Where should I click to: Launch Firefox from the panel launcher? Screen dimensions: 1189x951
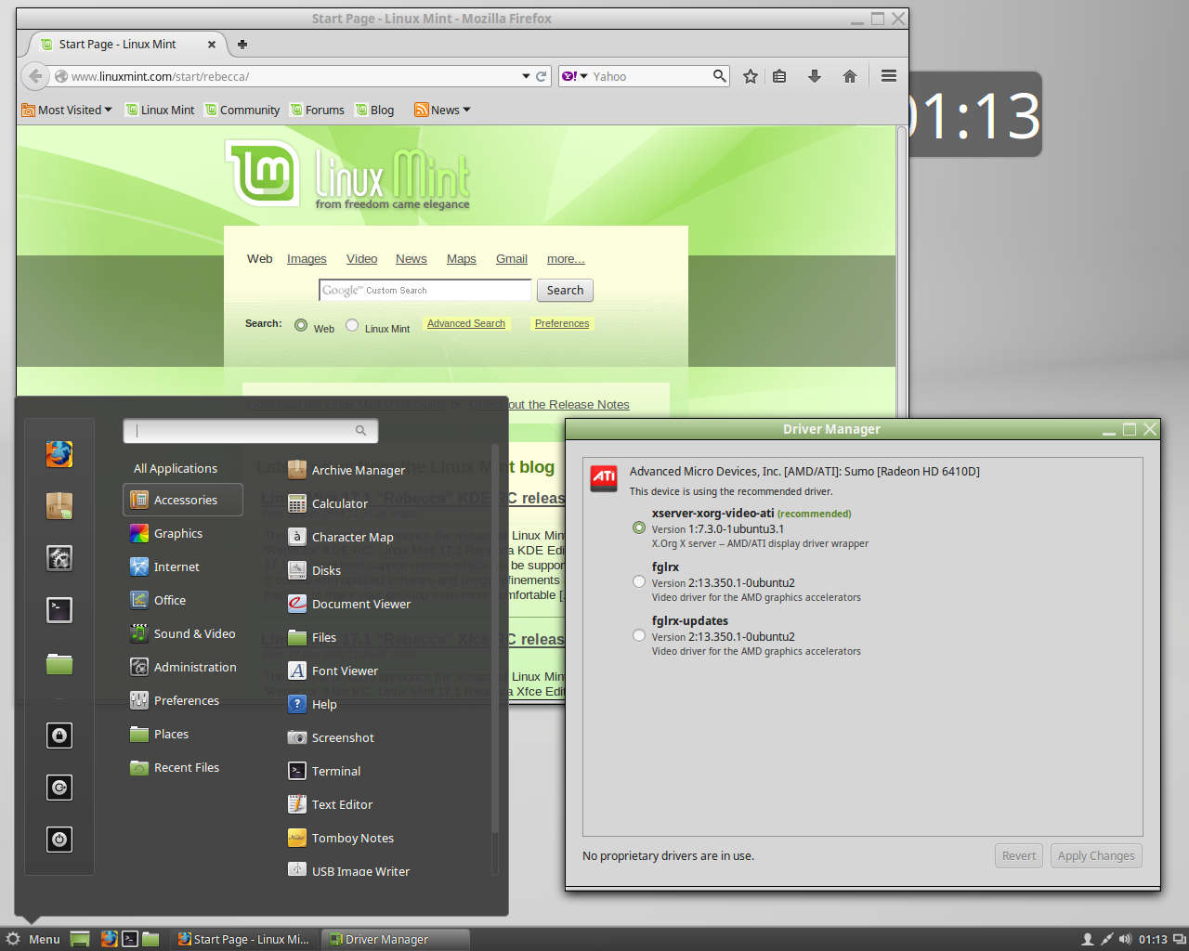[110, 939]
